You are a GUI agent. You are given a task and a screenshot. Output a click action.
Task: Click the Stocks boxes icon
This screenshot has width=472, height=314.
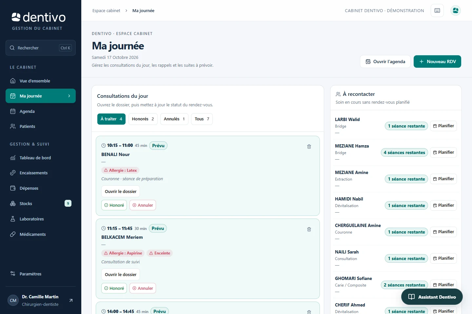click(x=13, y=203)
